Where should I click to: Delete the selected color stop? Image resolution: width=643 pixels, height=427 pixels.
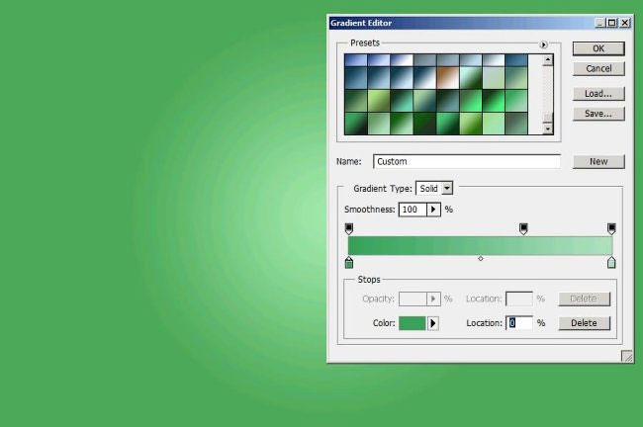pos(585,323)
